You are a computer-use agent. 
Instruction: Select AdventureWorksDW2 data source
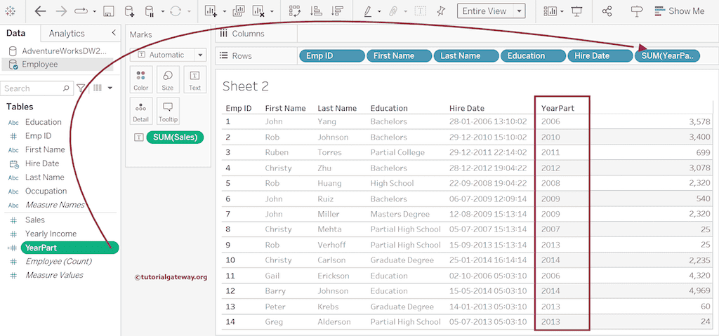click(x=58, y=51)
